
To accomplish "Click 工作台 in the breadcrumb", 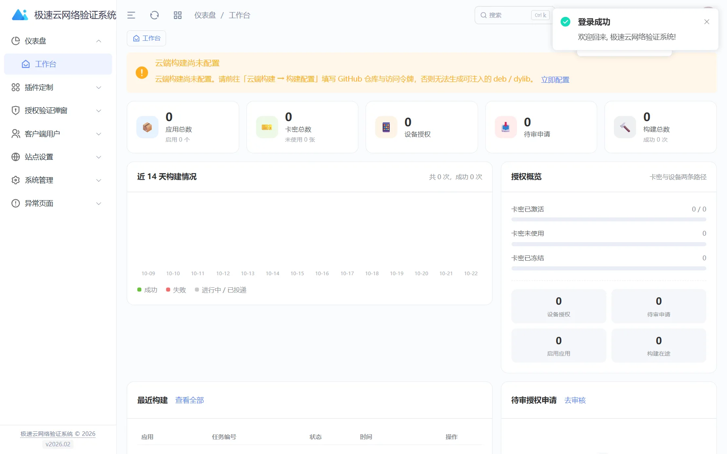I will click(240, 15).
